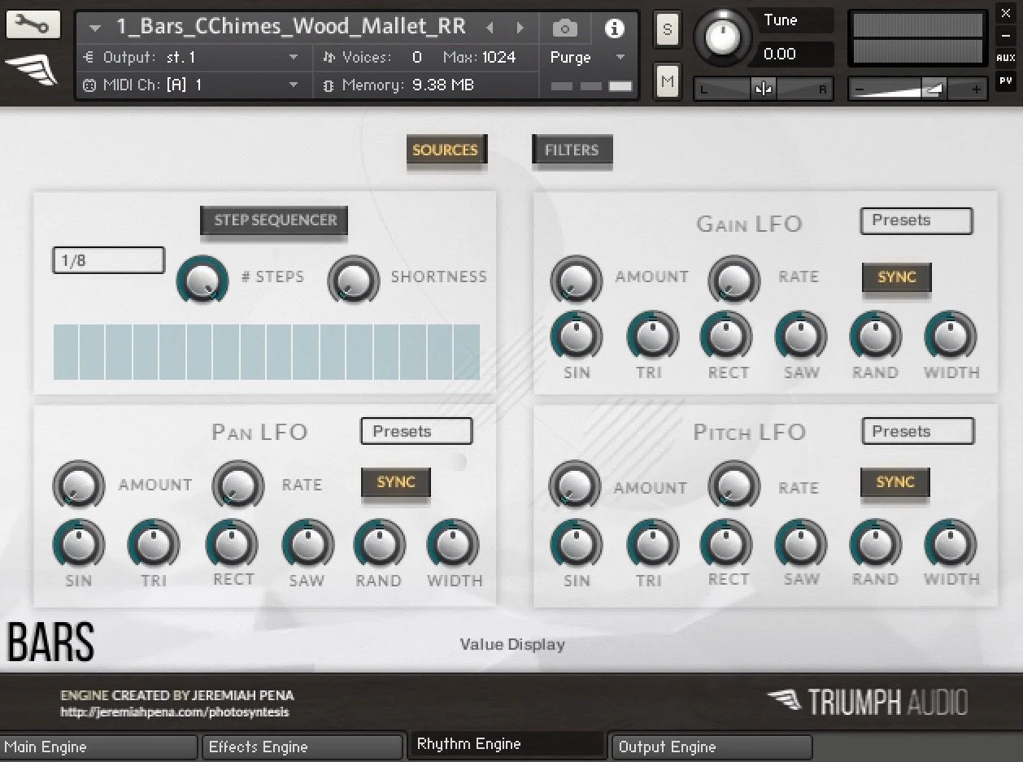Disable SYNC on the Pan LFO

[x=396, y=482]
